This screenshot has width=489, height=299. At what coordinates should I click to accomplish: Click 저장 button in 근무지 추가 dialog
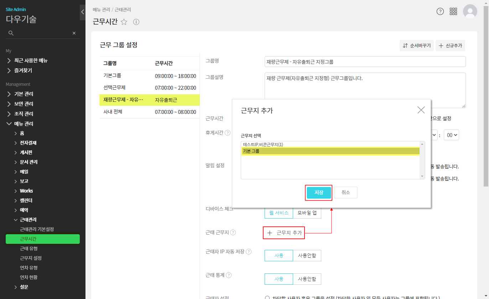click(x=319, y=193)
